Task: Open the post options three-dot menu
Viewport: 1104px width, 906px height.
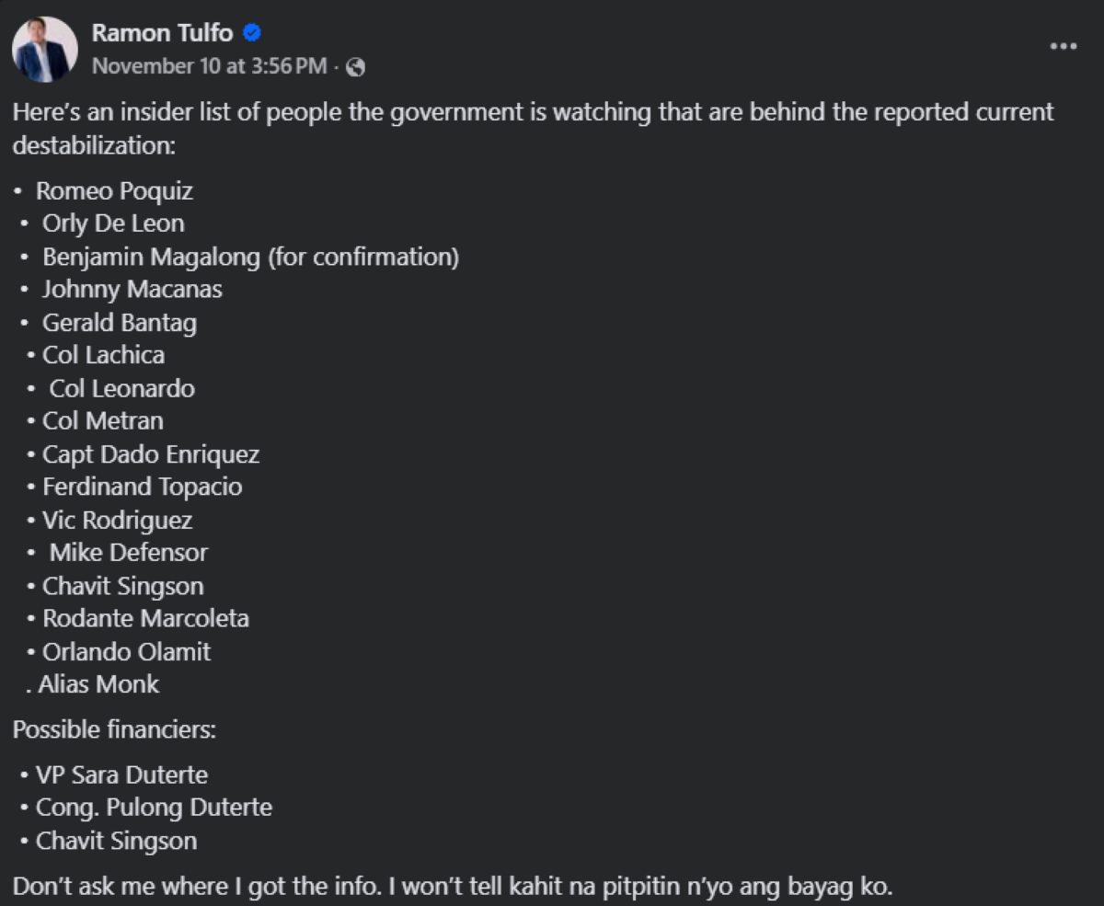Action: 1063,47
